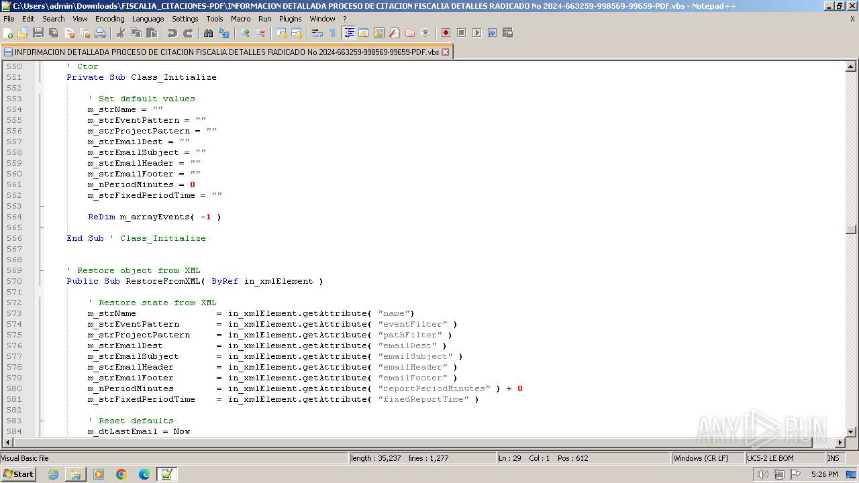Viewport: 859px width, 483px height.
Task: Open the Language menu
Action: tap(148, 19)
